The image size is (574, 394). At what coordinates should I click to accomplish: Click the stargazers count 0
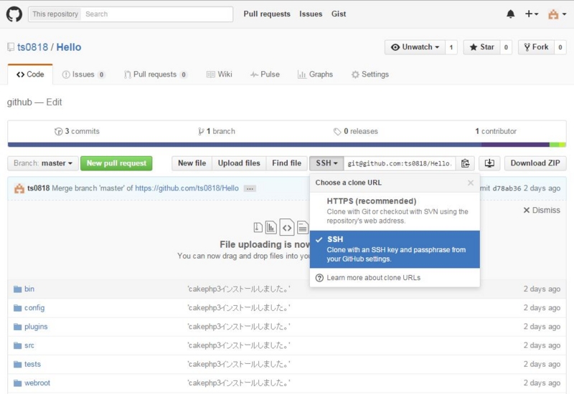coord(506,47)
